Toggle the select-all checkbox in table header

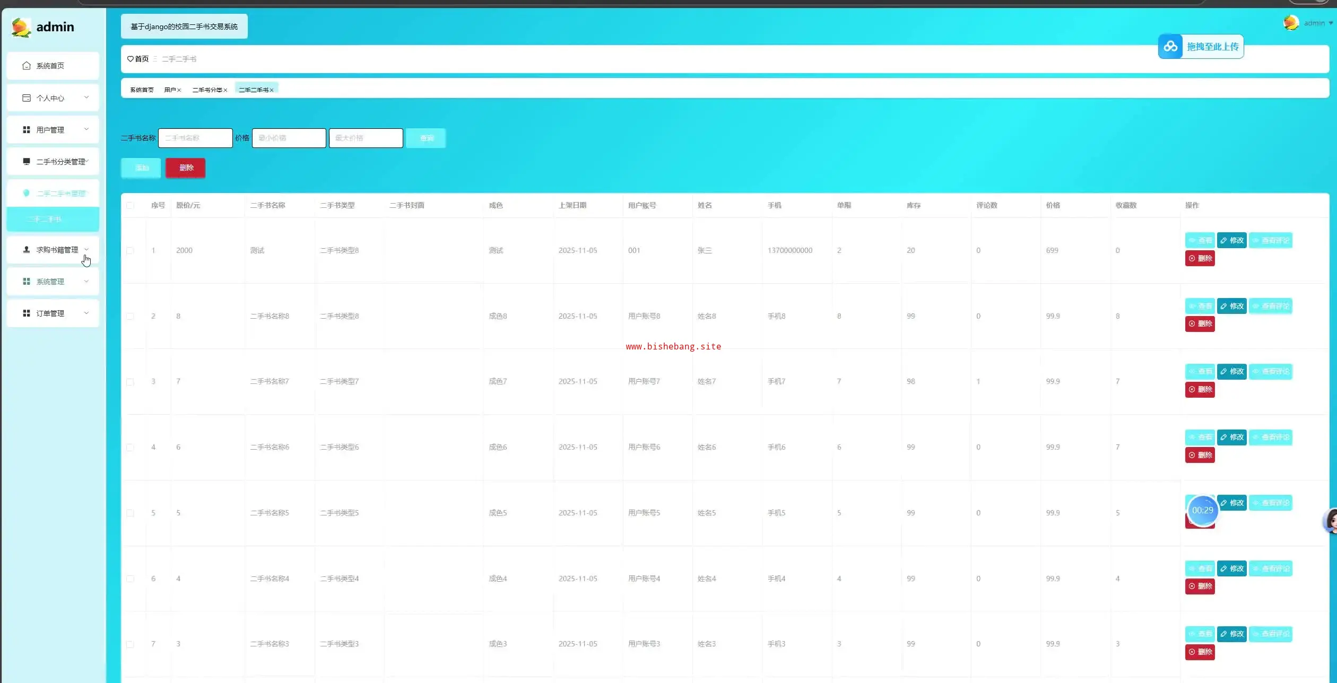(130, 205)
